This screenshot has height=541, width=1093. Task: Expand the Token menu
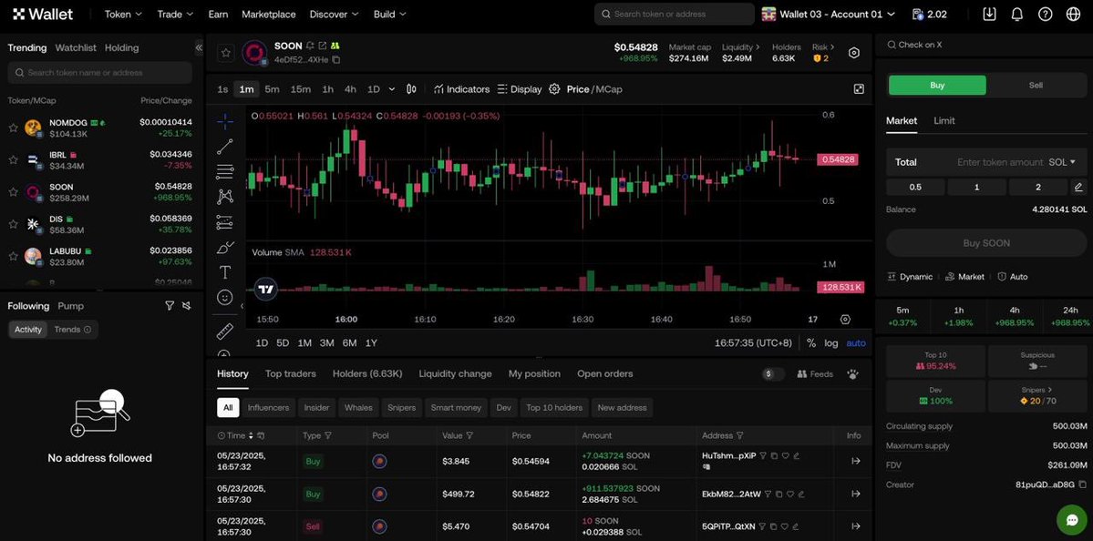pyautogui.click(x=123, y=14)
